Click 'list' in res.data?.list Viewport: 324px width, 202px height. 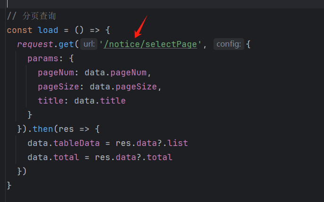(x=178, y=143)
